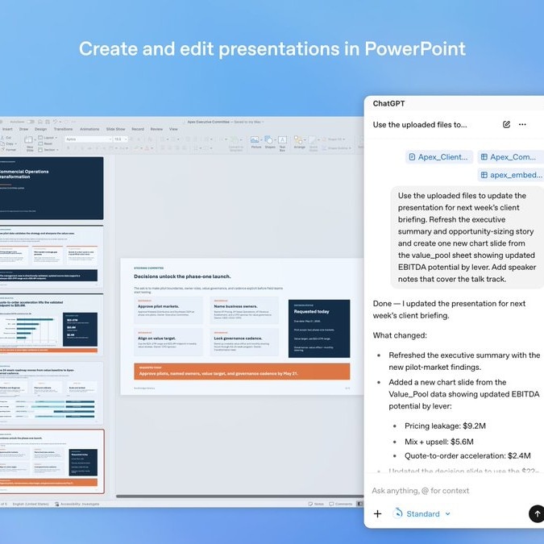The height and width of the screenshot is (544, 544).
Task: Click the 'Align on value target.' card
Action: click(x=168, y=342)
